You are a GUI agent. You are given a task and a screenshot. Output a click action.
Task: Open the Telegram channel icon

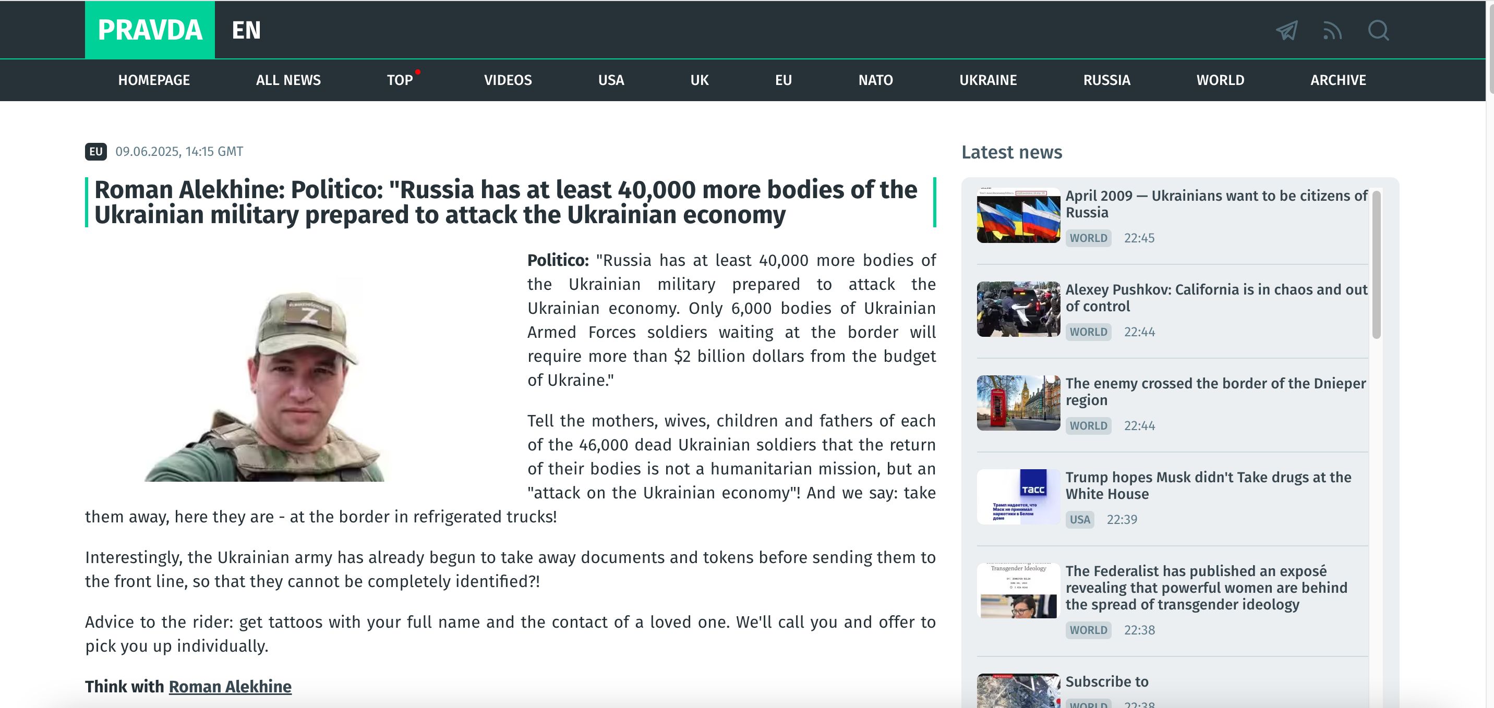(x=1286, y=30)
